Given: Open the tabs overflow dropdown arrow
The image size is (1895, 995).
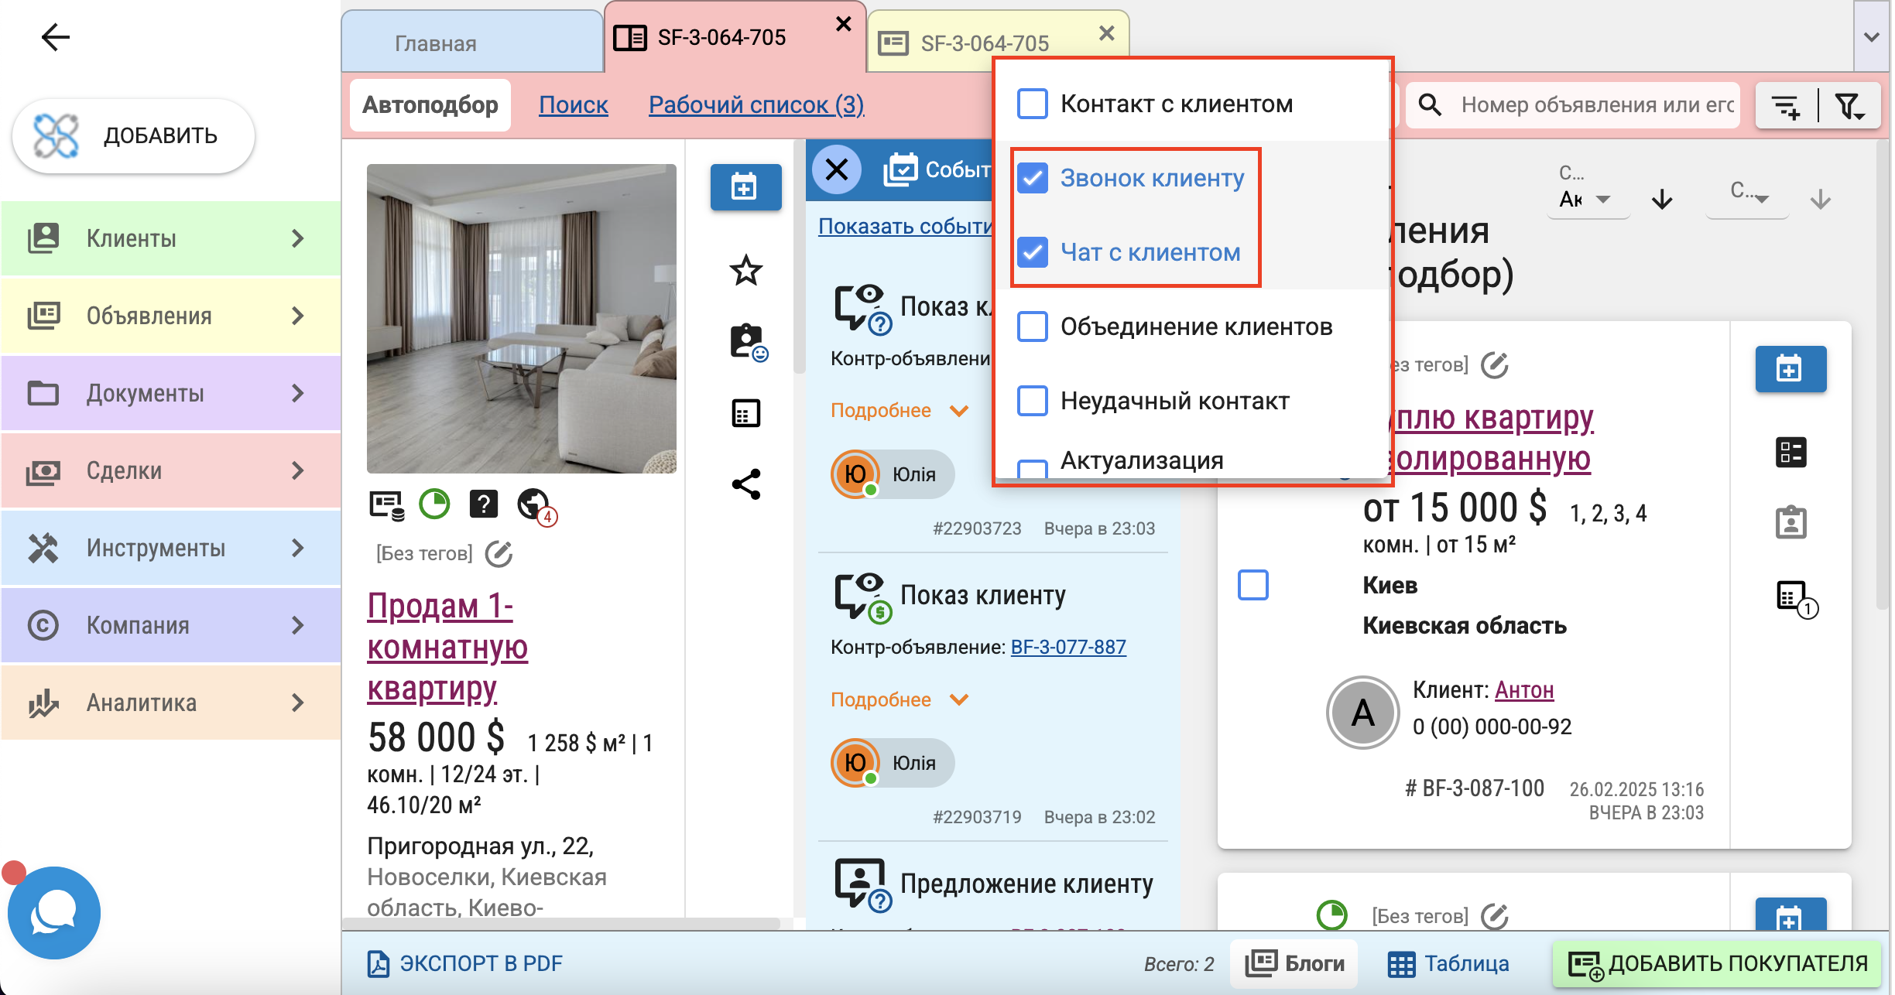Looking at the screenshot, I should tap(1872, 37).
